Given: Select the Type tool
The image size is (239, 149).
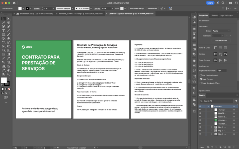Looking at the screenshot, I should pos(3,30).
